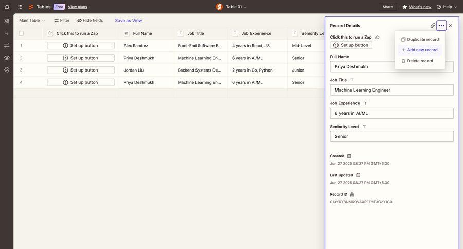Expand the Help menu

(447, 7)
